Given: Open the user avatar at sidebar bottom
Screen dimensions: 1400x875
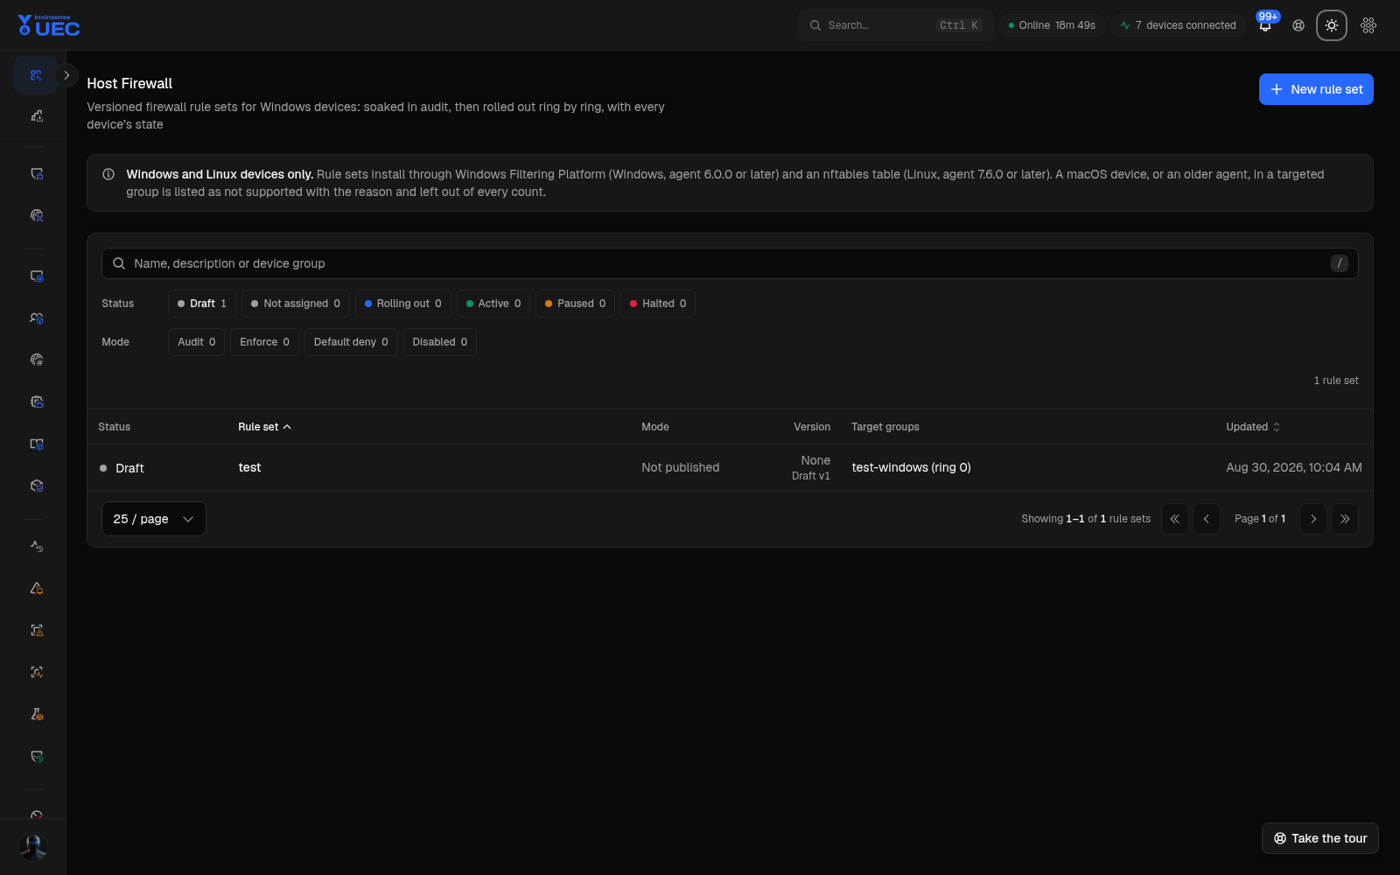Looking at the screenshot, I should point(33,847).
